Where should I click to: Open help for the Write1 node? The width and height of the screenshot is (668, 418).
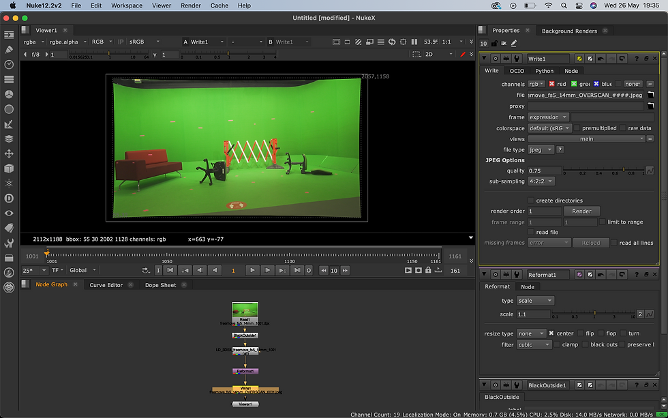[637, 59]
